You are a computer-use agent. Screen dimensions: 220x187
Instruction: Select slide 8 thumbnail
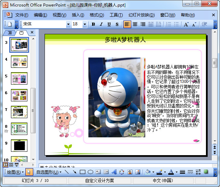pos(19,129)
